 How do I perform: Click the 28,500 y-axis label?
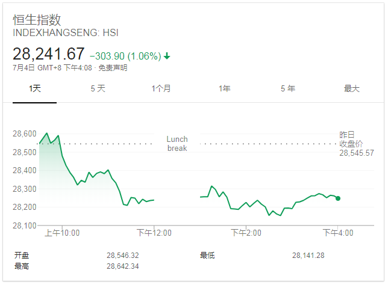tap(25, 152)
